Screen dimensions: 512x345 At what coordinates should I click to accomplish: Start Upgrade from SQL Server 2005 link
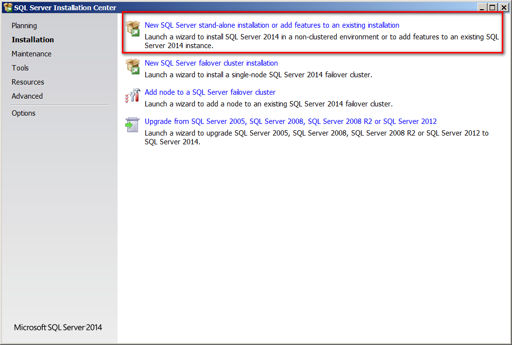290,121
